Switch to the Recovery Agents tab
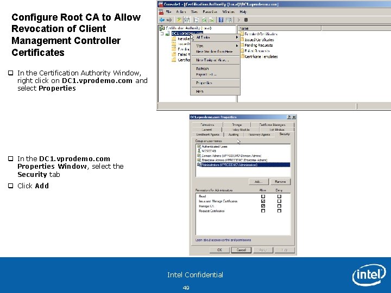Image resolution: width=391 pixels, height=293 pixels. pos(259,135)
